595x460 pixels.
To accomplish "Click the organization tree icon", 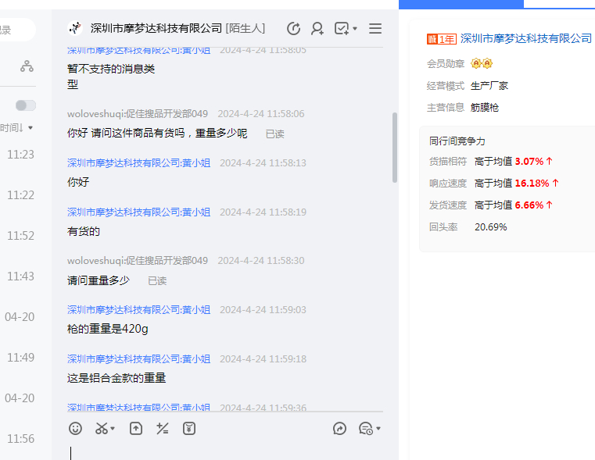I will click(27, 66).
